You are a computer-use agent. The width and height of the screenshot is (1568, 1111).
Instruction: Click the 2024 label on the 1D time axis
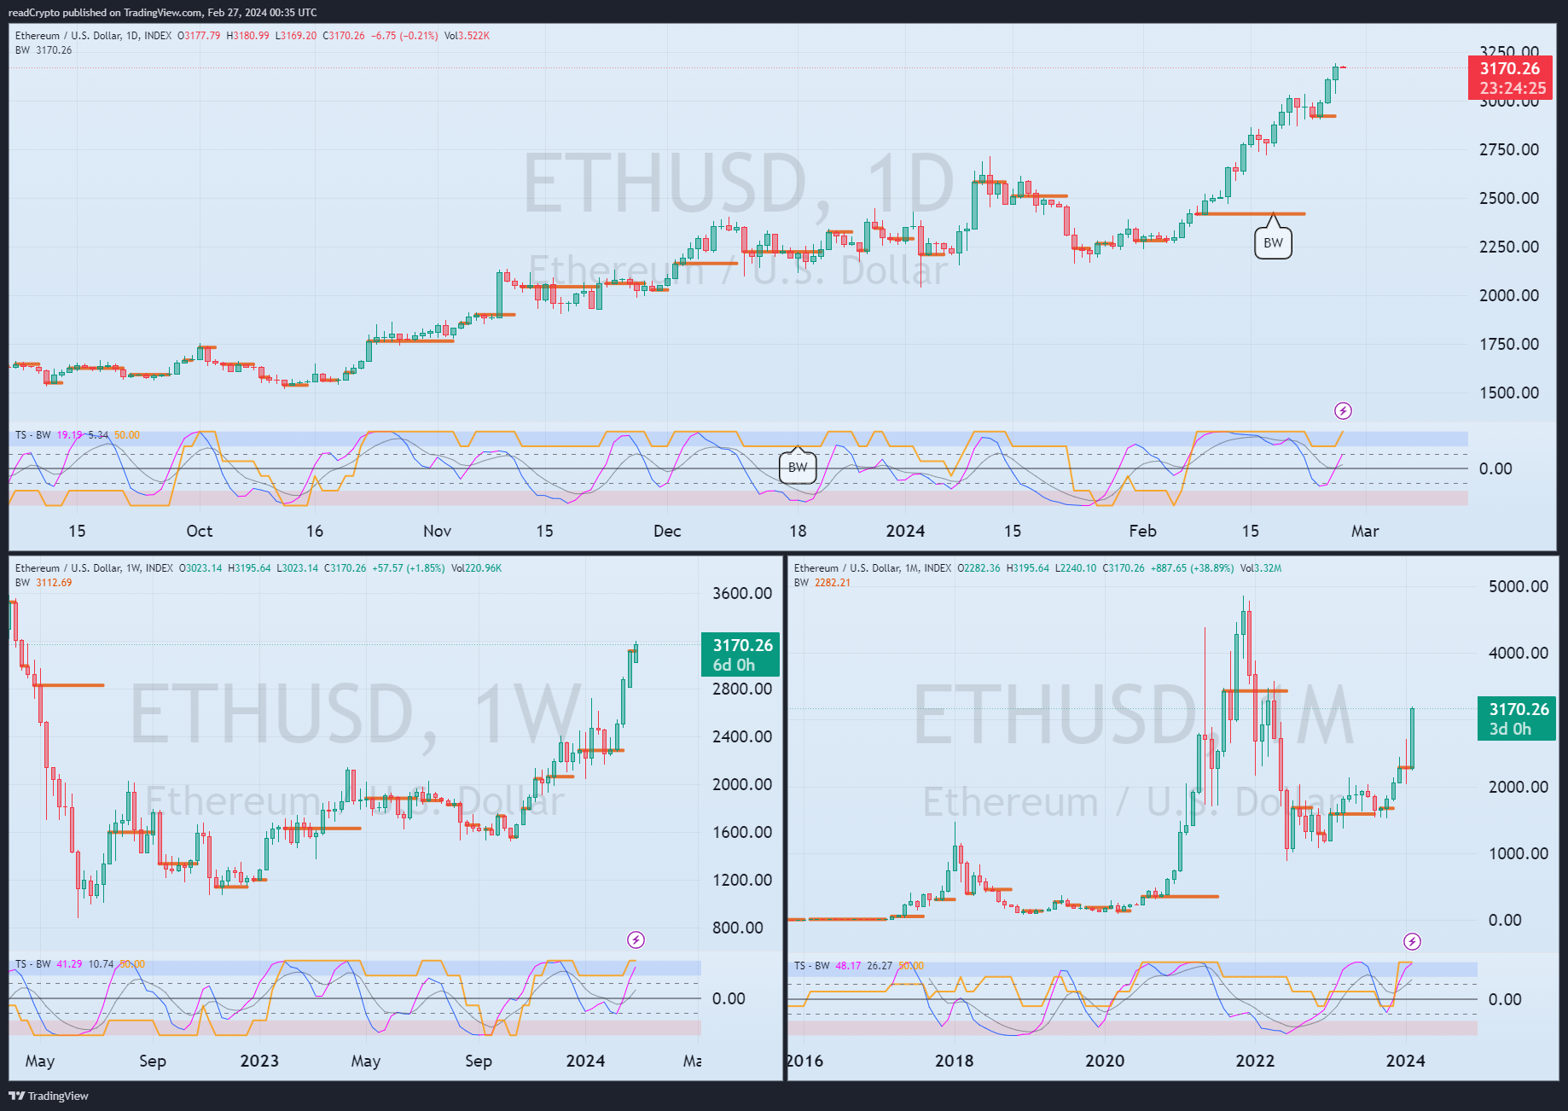tap(905, 531)
